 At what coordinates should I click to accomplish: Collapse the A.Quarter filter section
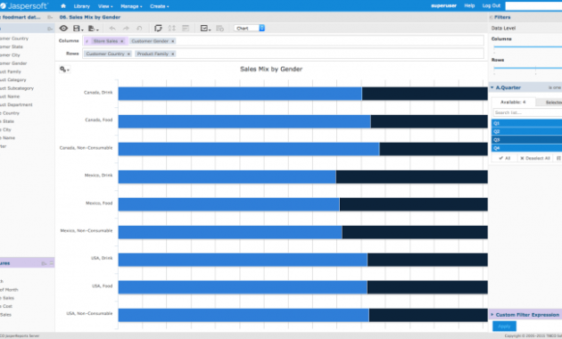coord(492,87)
